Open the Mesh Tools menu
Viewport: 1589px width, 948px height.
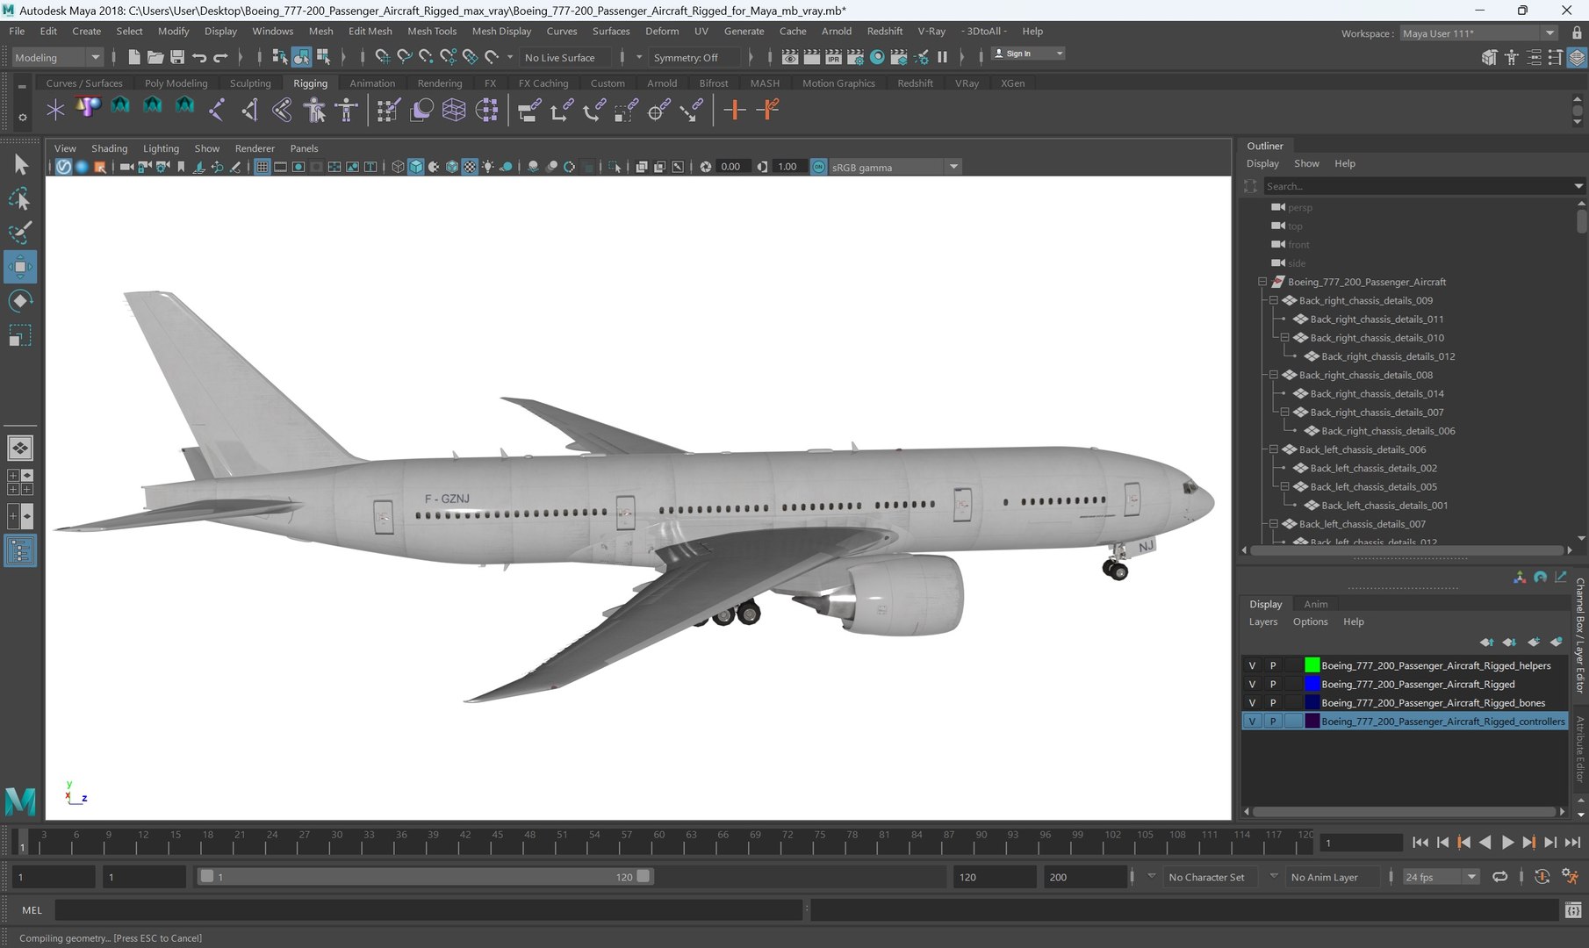pos(432,31)
